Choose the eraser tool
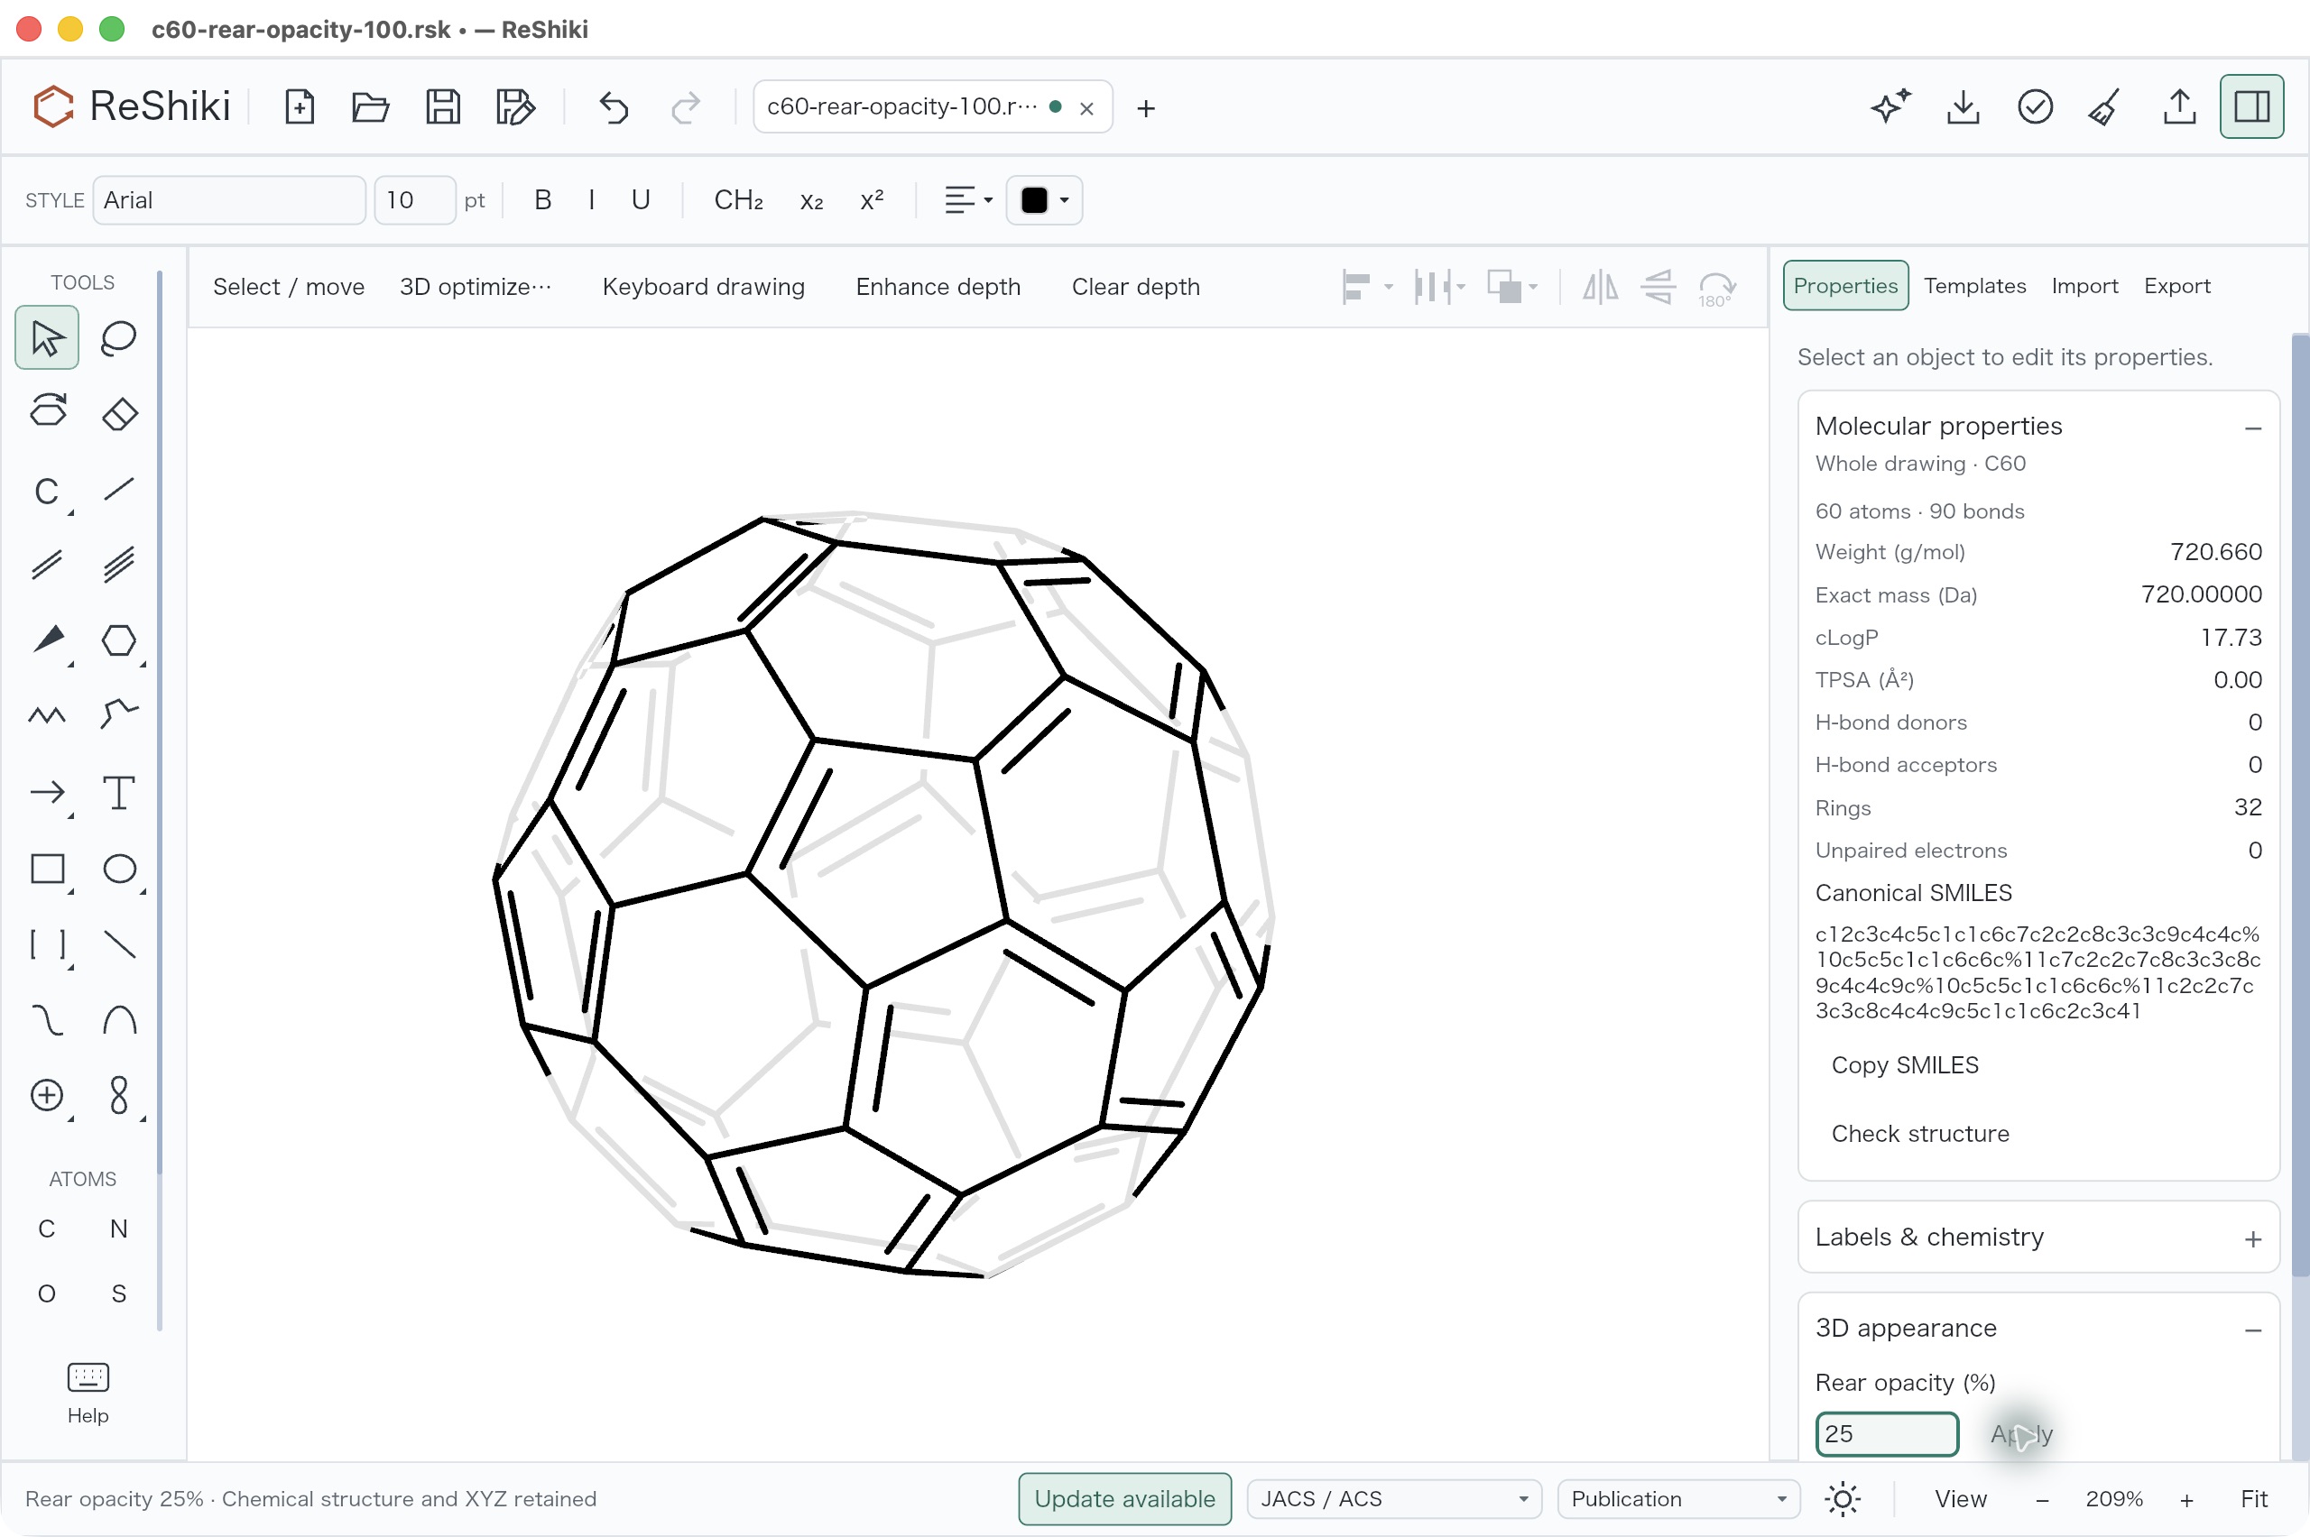 point(118,414)
